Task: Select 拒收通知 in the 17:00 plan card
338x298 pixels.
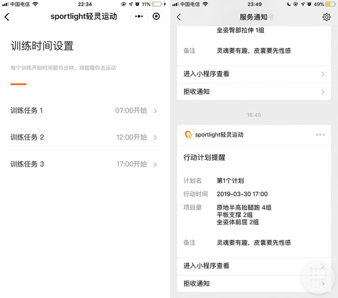Action: pyautogui.click(x=253, y=284)
